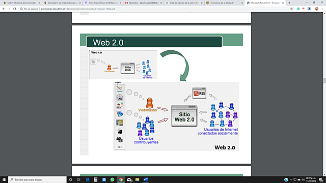Image resolution: width=326 pixels, height=183 pixels.
Task: Click 'Usuarios de Internet conectados socialmente' label
Action: pyautogui.click(x=218, y=131)
